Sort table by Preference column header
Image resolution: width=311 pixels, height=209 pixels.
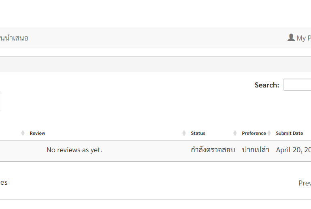(x=254, y=133)
